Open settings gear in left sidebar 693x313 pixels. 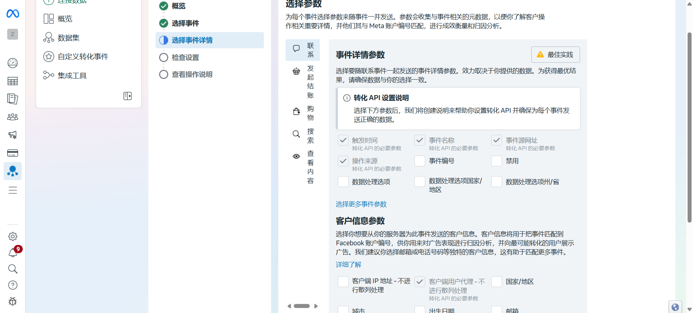13,236
